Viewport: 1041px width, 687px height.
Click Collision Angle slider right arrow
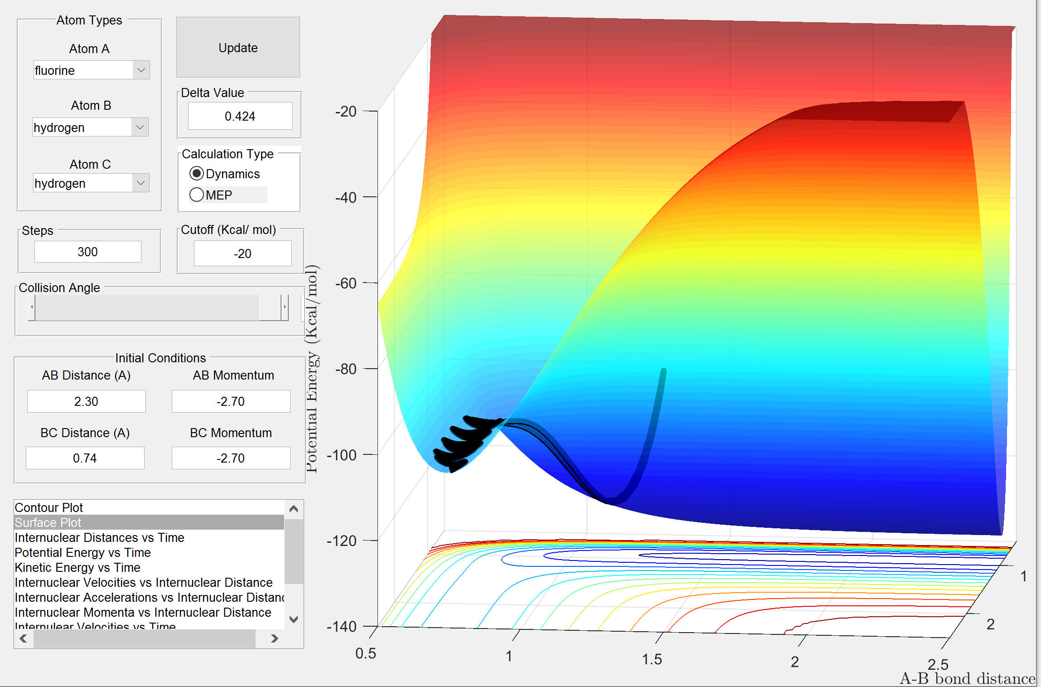(x=285, y=307)
